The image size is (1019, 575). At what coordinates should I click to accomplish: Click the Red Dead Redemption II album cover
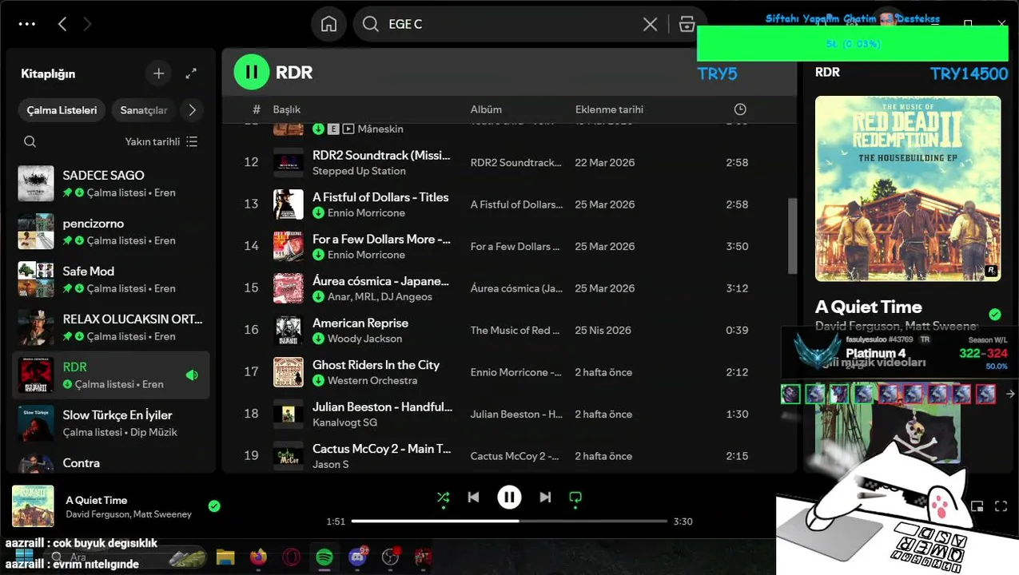(908, 188)
